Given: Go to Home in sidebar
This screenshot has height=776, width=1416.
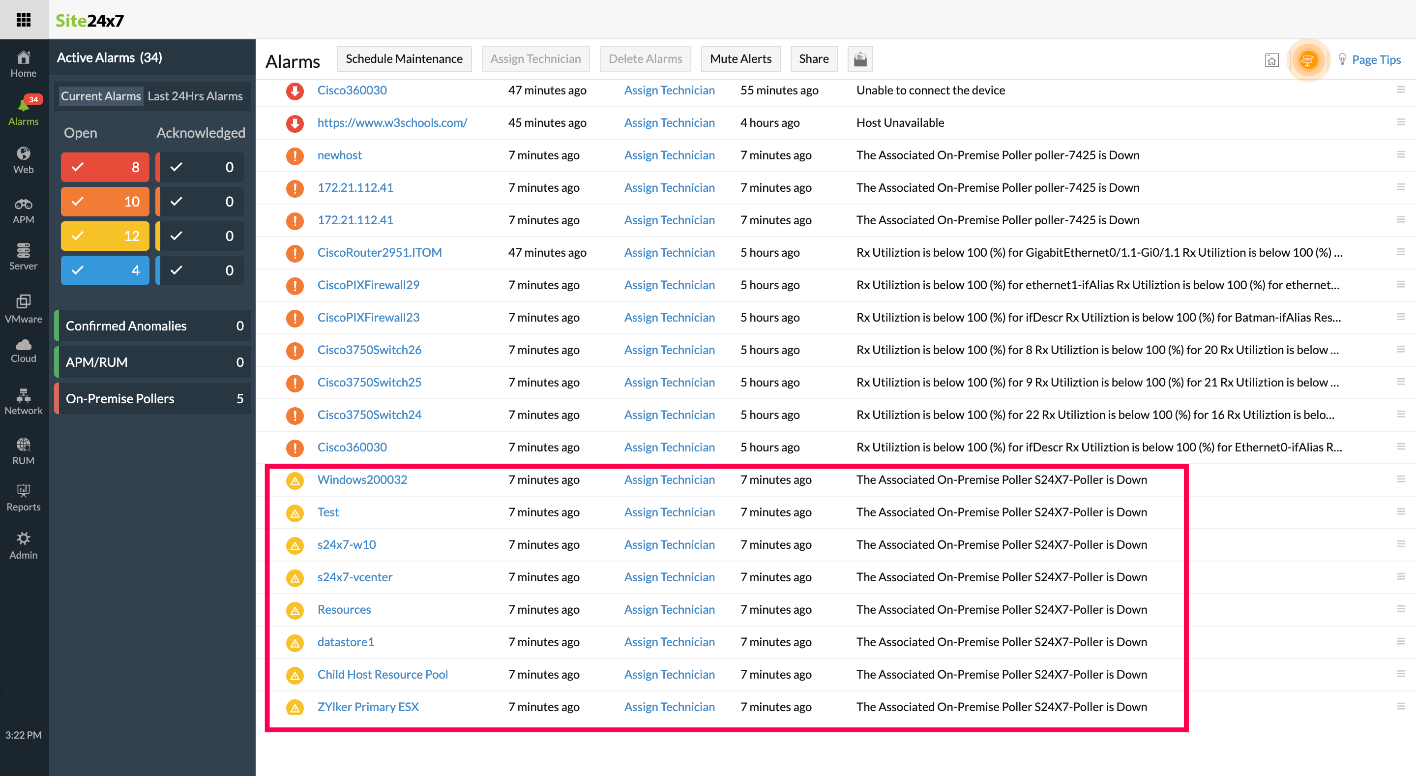Looking at the screenshot, I should tap(23, 64).
